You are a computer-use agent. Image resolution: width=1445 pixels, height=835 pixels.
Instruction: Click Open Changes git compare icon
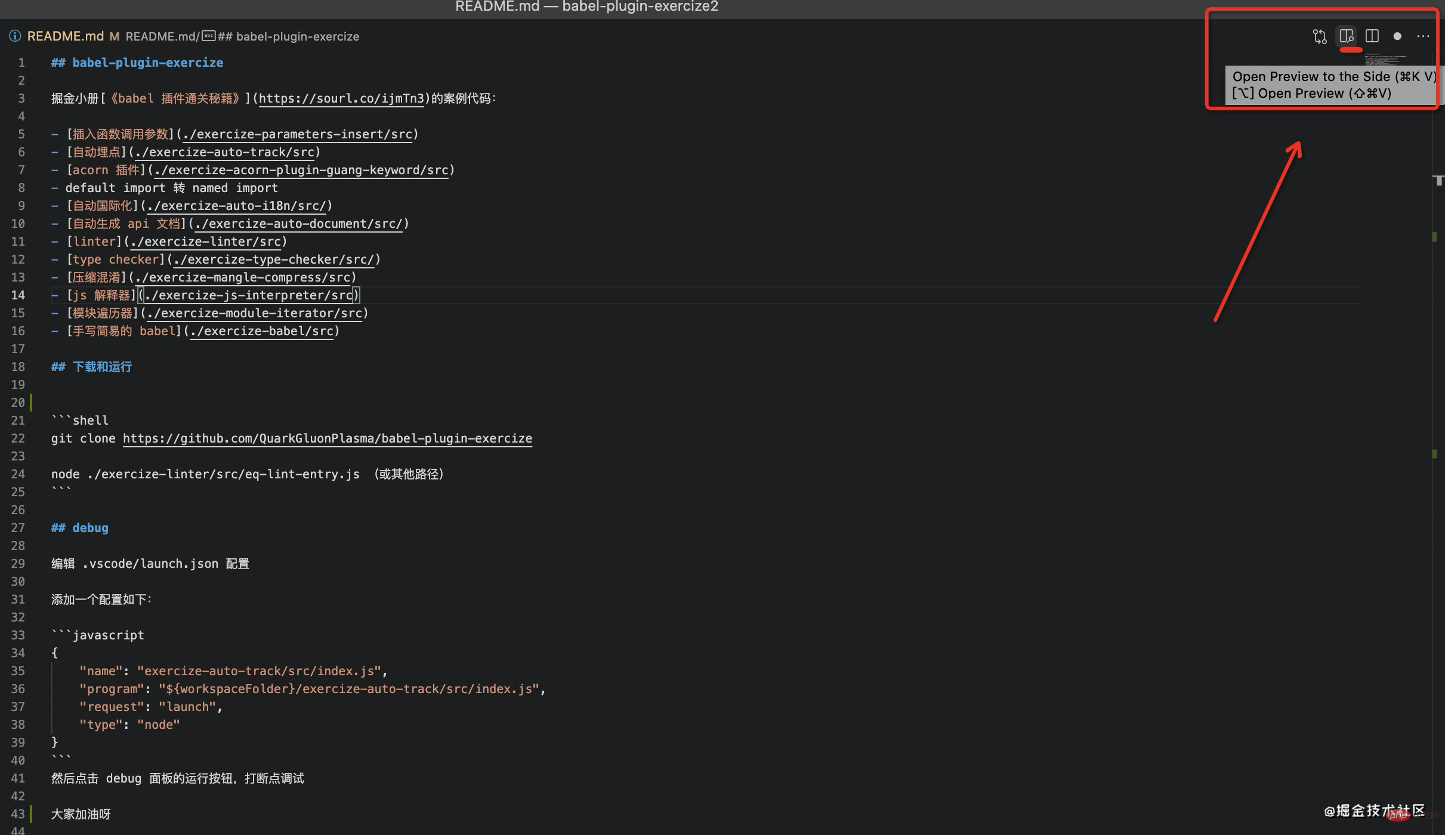[x=1320, y=36]
